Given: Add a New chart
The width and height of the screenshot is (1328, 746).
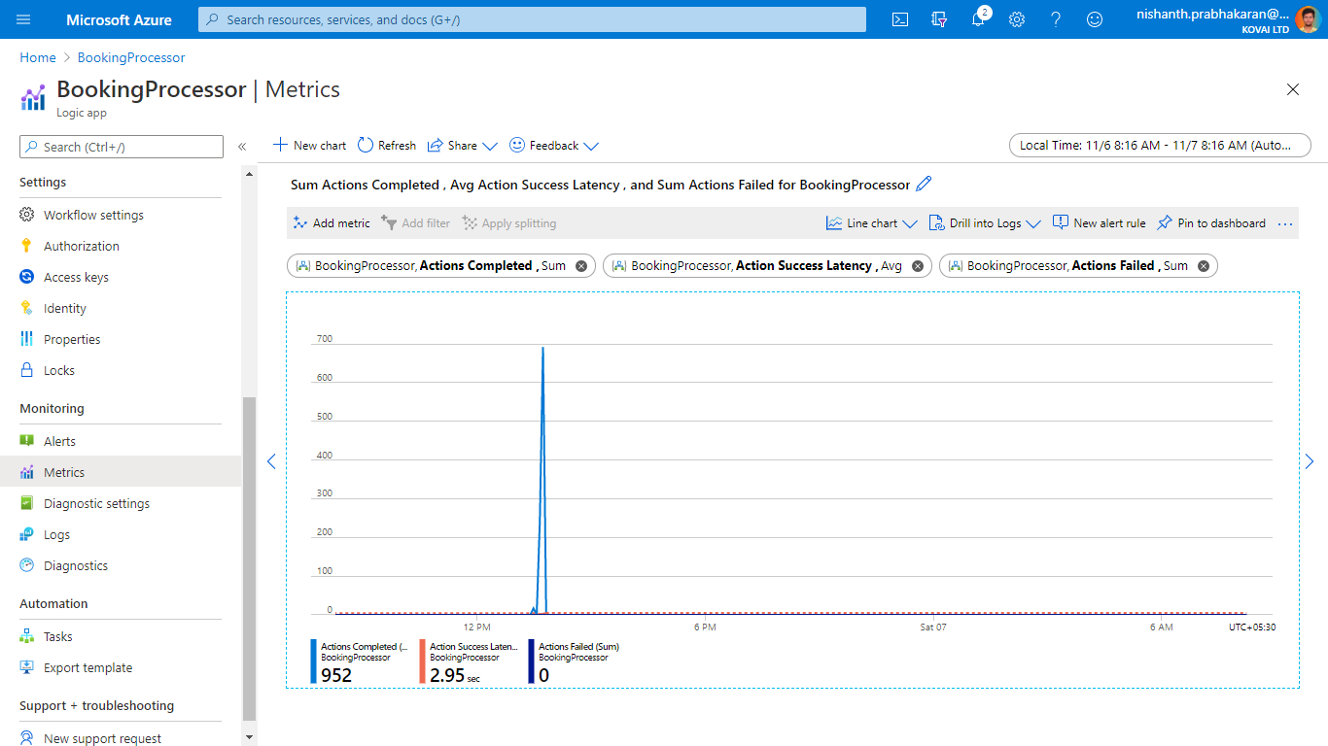Looking at the screenshot, I should (x=309, y=145).
